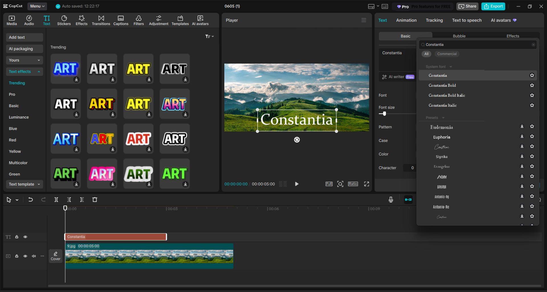Expand the System font dropdown
This screenshot has width=547, height=292.
point(450,66)
